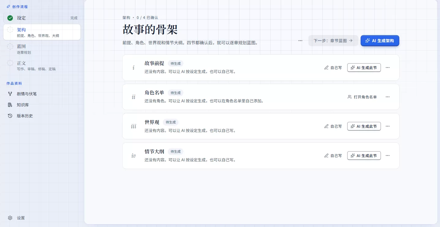
Task: Click the 情节大纲 section title
Action: (154, 152)
